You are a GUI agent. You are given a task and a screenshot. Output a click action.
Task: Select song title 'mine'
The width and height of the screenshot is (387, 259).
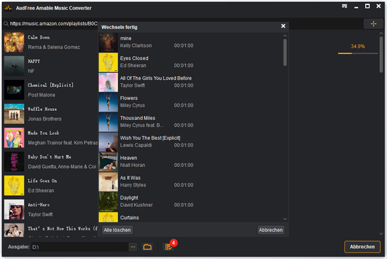(x=126, y=39)
